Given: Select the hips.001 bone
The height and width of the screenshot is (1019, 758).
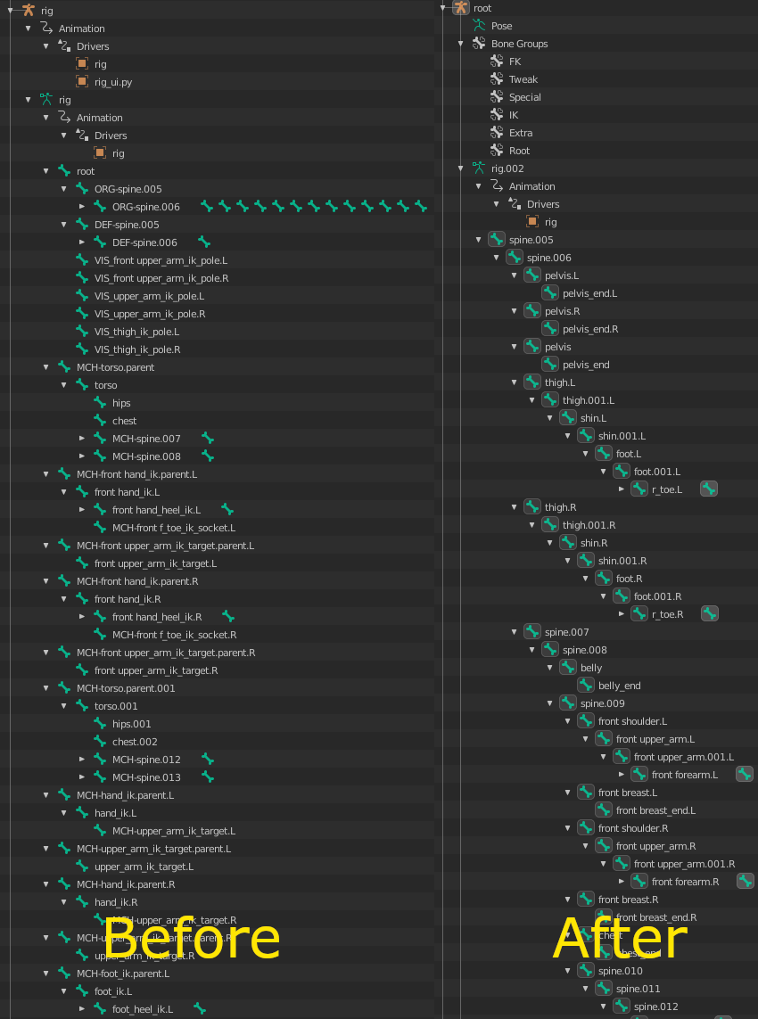Looking at the screenshot, I should [x=131, y=724].
